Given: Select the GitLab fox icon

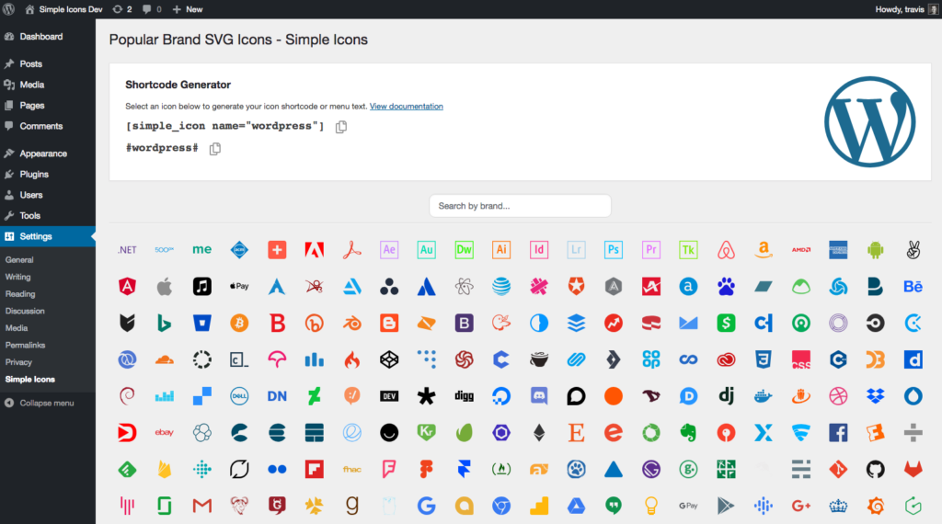Looking at the screenshot, I should [913, 470].
